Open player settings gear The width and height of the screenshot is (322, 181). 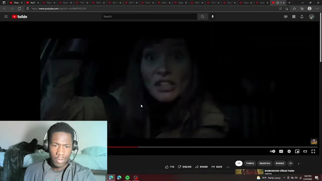coord(289,151)
